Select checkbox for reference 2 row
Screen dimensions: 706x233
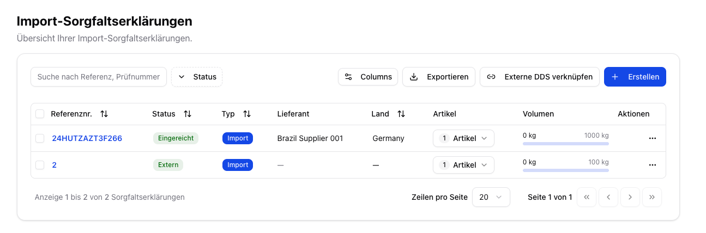tap(40, 165)
